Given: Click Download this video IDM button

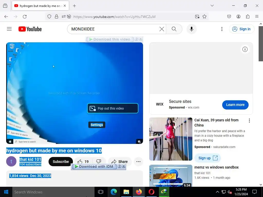Looking at the screenshot, I should click(110, 39).
